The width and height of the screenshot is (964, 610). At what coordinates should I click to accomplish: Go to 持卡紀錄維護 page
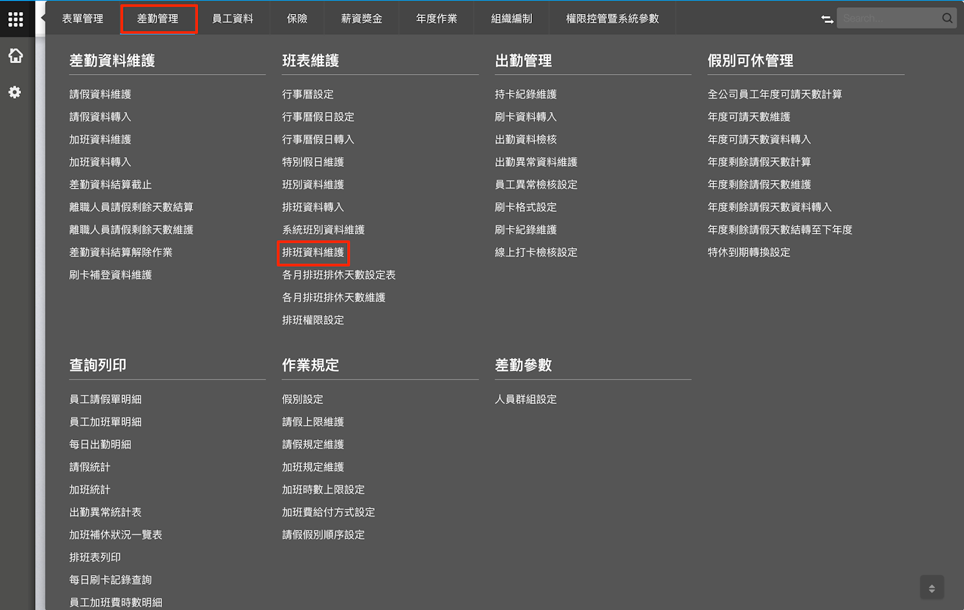[525, 95]
